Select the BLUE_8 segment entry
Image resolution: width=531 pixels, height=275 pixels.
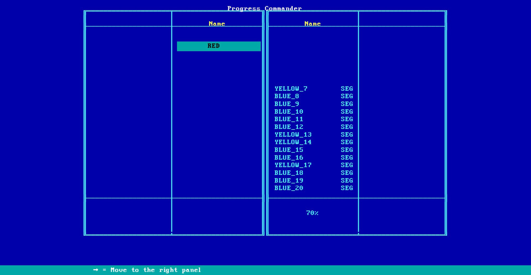pos(287,96)
